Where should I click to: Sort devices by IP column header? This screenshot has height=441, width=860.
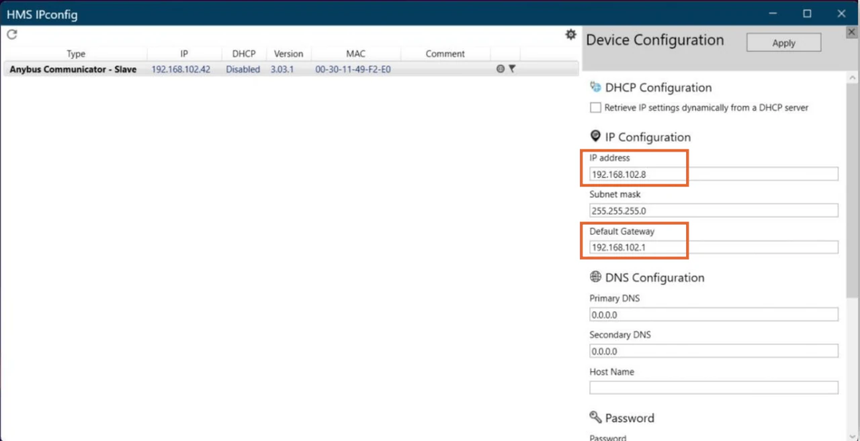184,54
